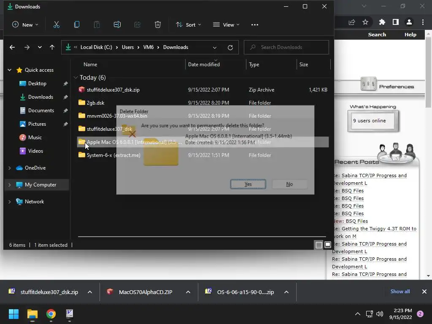Select Documents in Quick access
Image resolution: width=432 pixels, height=324 pixels.
point(41,111)
